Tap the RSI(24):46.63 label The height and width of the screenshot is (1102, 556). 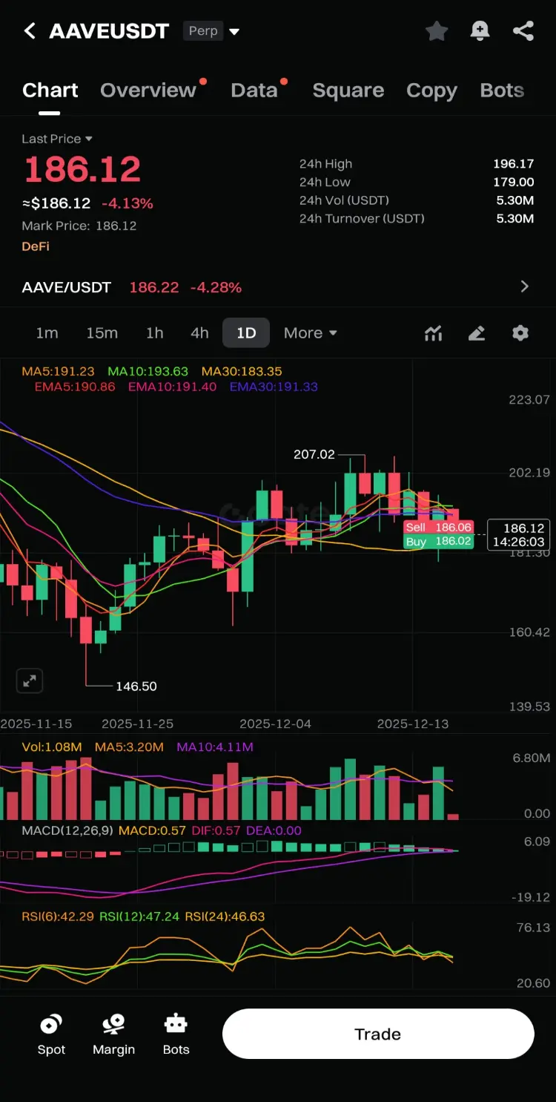[x=225, y=916]
